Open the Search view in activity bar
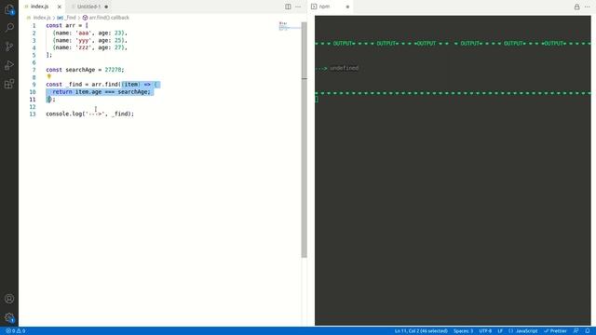This screenshot has width=596, height=335. pos(9,27)
